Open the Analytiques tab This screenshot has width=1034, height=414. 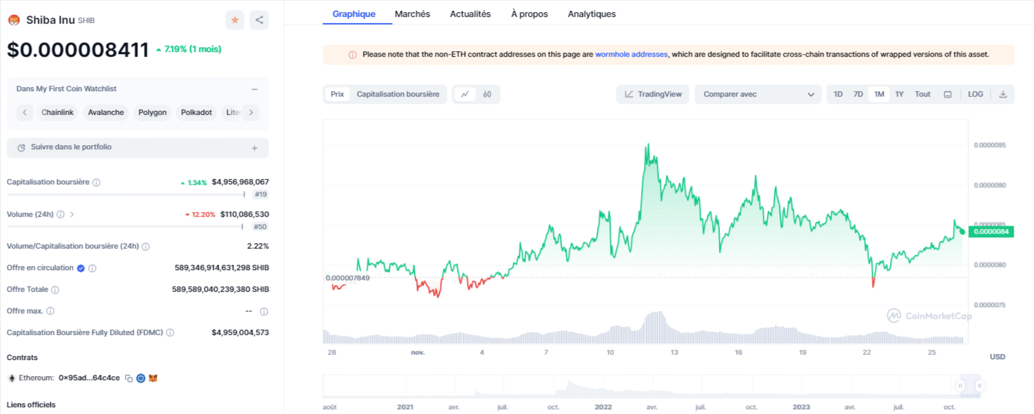[x=592, y=14]
